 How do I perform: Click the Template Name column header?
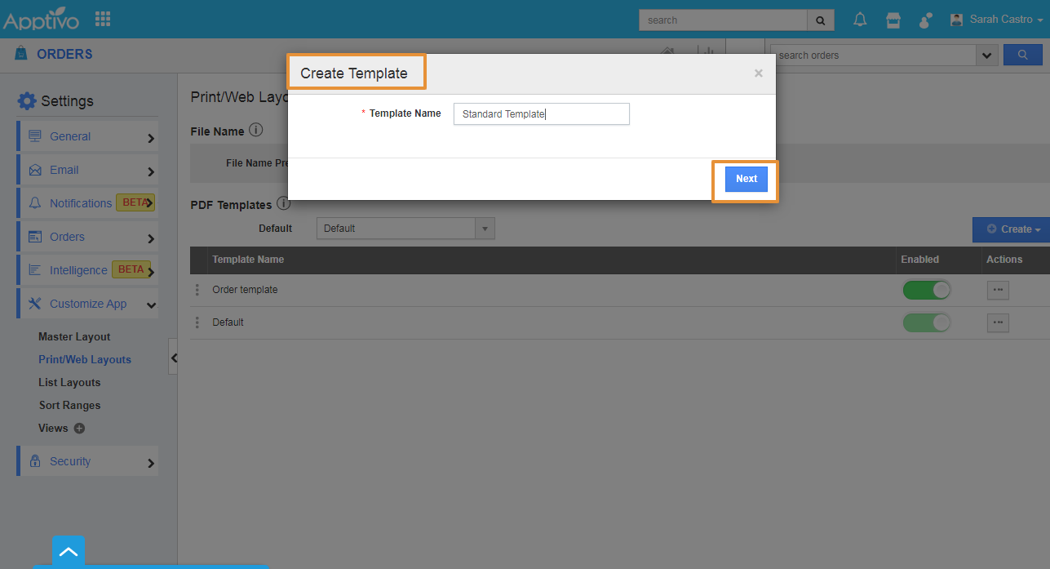(248, 260)
